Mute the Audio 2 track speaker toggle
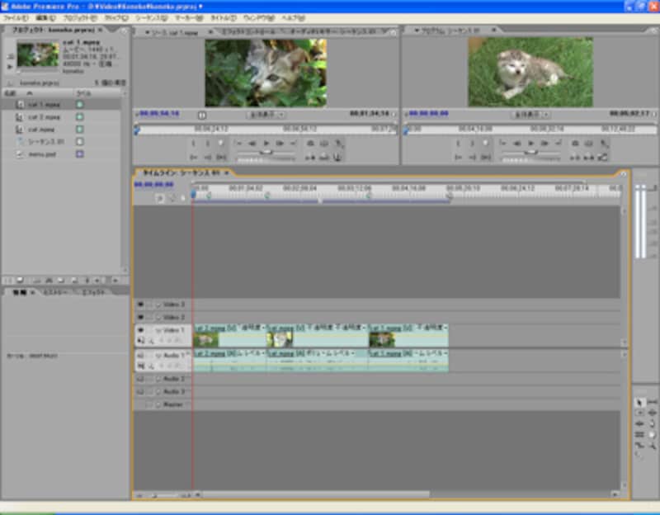 tap(140, 379)
